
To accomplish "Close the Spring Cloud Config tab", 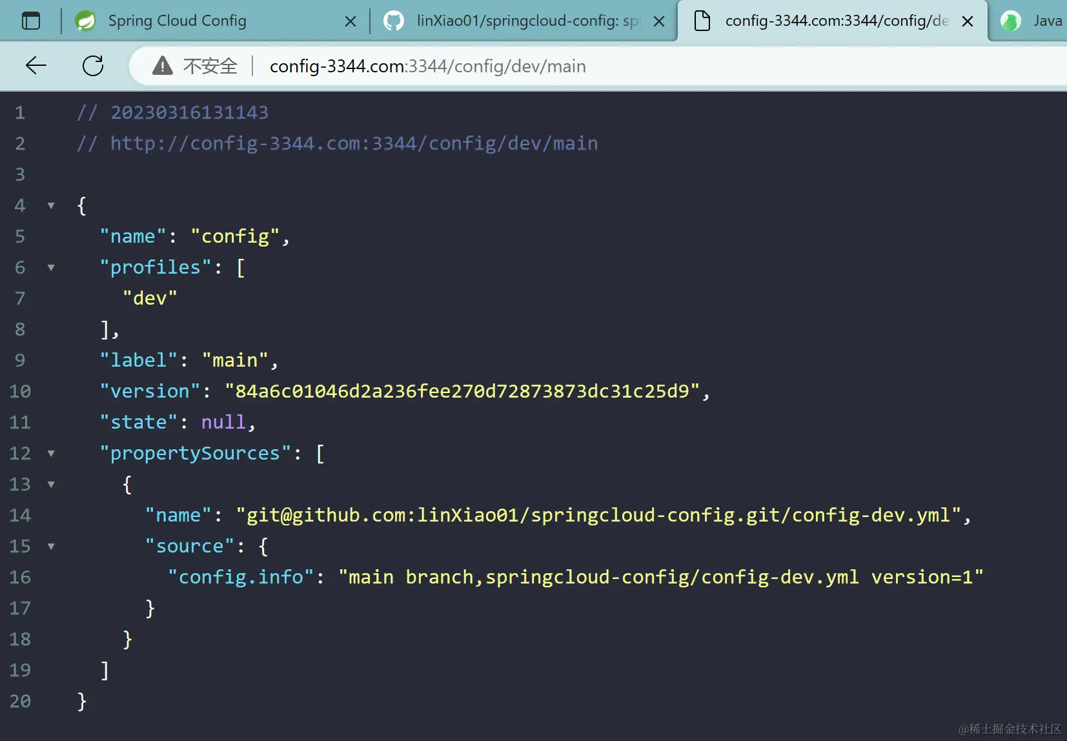I will tap(351, 21).
